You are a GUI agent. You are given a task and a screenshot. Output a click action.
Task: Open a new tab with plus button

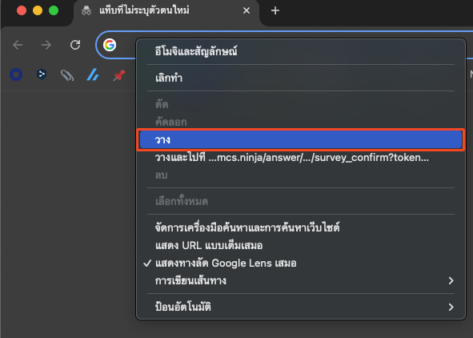point(275,11)
